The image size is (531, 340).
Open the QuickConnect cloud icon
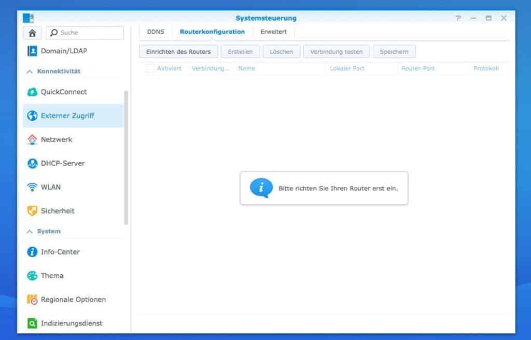click(x=32, y=92)
